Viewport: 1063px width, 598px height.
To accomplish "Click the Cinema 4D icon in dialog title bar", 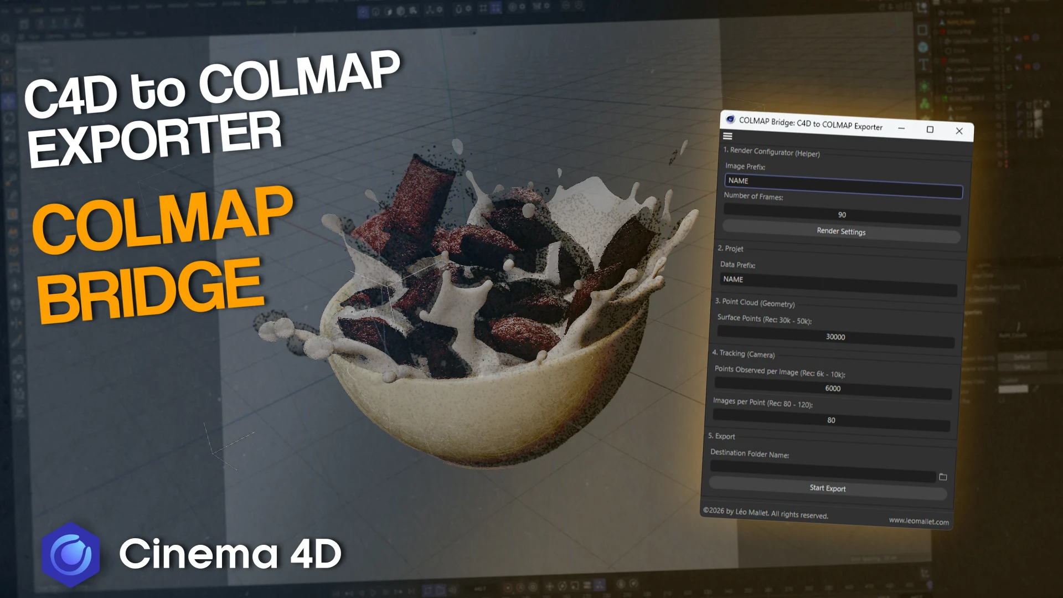I will 730,120.
